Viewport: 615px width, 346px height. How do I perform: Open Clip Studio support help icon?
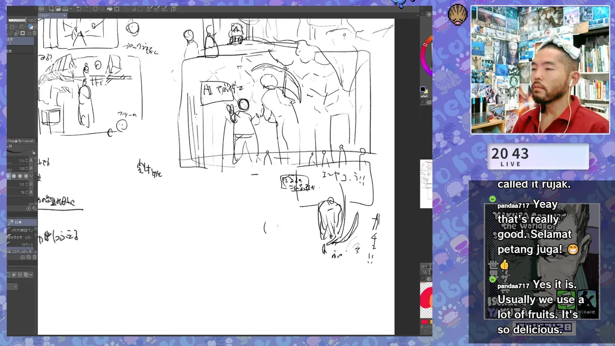174,9
